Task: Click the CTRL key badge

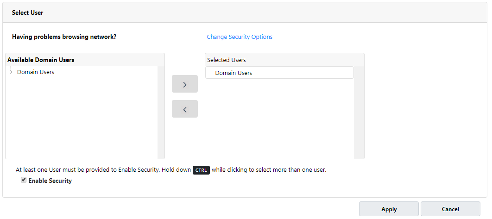Action: tap(201, 170)
